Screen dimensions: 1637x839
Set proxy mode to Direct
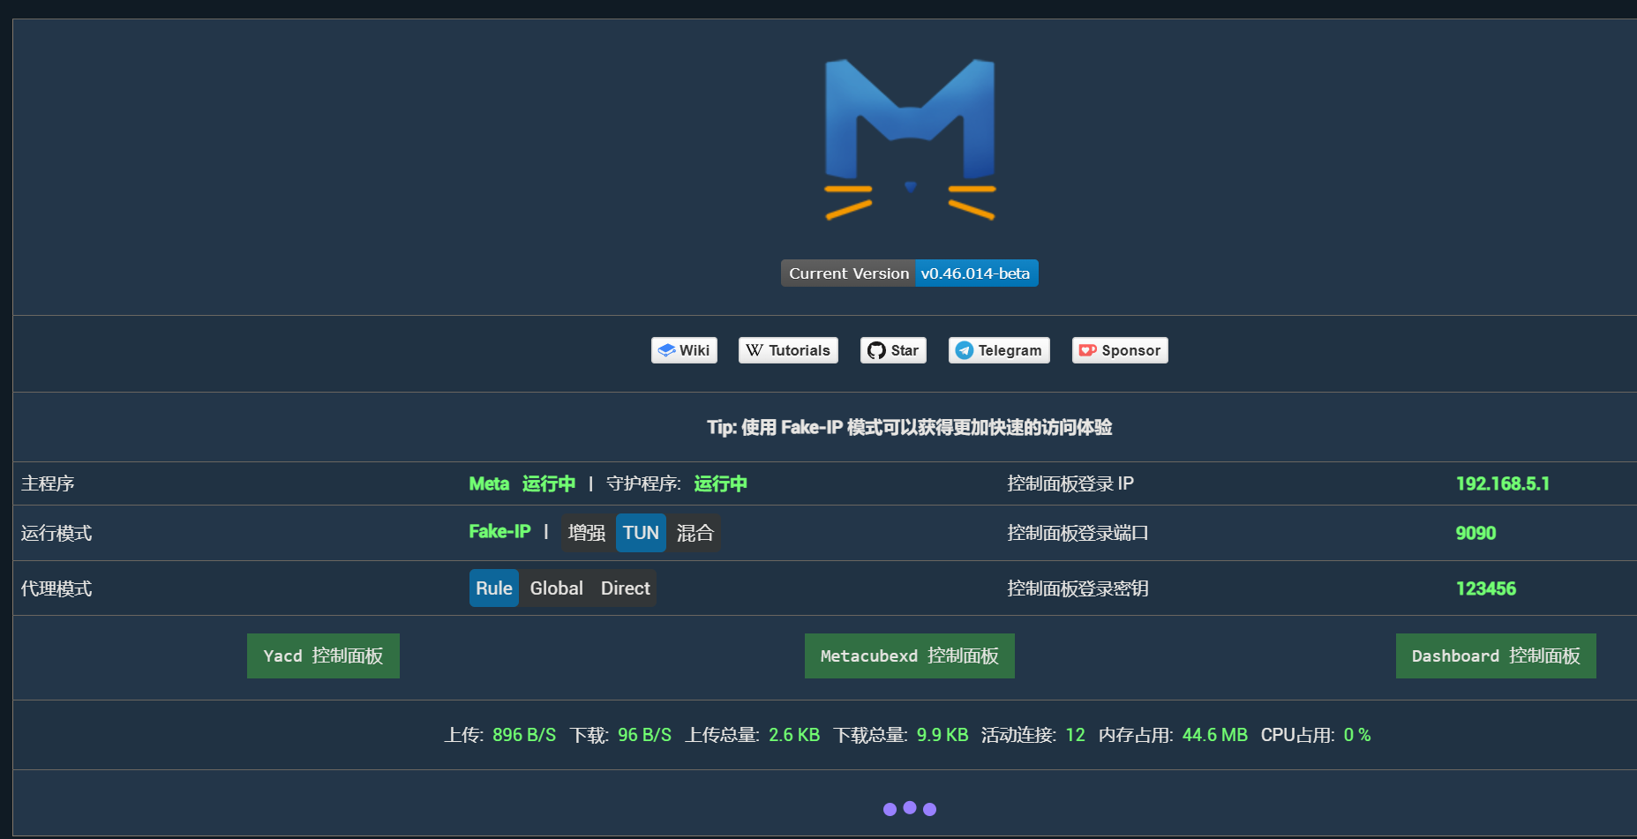click(x=625, y=588)
